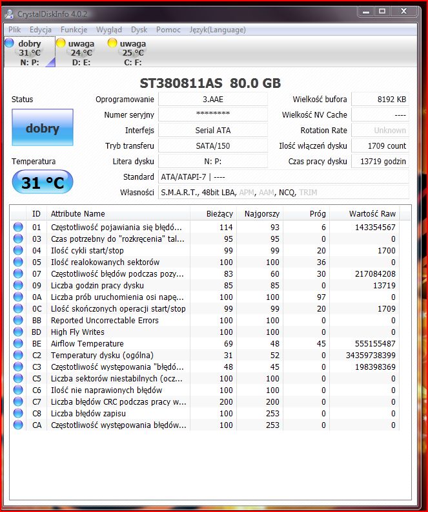
Task: Select the Liczba godzin pracy dysku row text
Action: tap(97, 285)
